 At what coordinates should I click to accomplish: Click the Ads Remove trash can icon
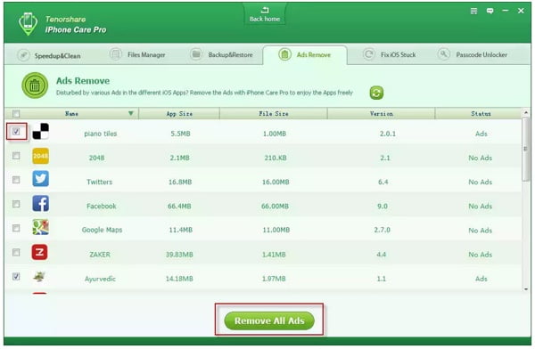coord(35,85)
